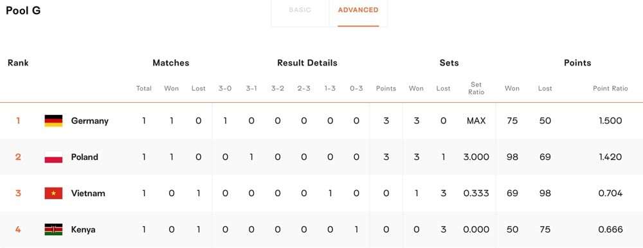Open the Kenya team link
The height and width of the screenshot is (248, 643).
83,229
